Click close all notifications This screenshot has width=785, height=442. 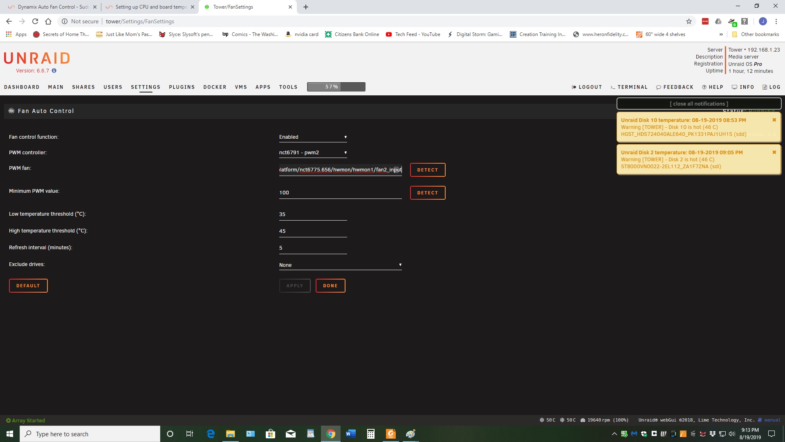coord(699,104)
